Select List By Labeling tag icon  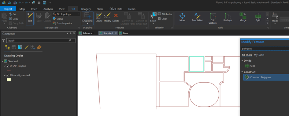coord(39,47)
